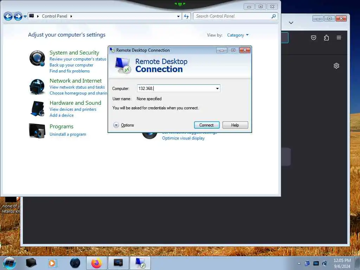Click the Add a device link
The height and width of the screenshot is (270, 360).
pyautogui.click(x=62, y=115)
